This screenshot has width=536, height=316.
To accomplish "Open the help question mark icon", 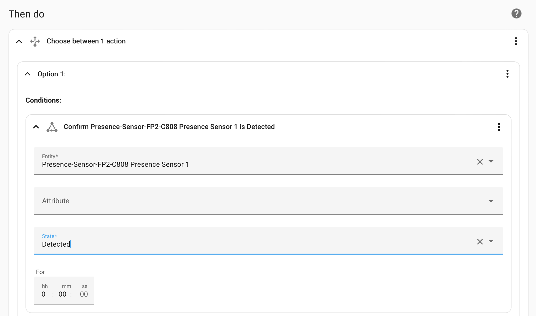I will tap(516, 14).
